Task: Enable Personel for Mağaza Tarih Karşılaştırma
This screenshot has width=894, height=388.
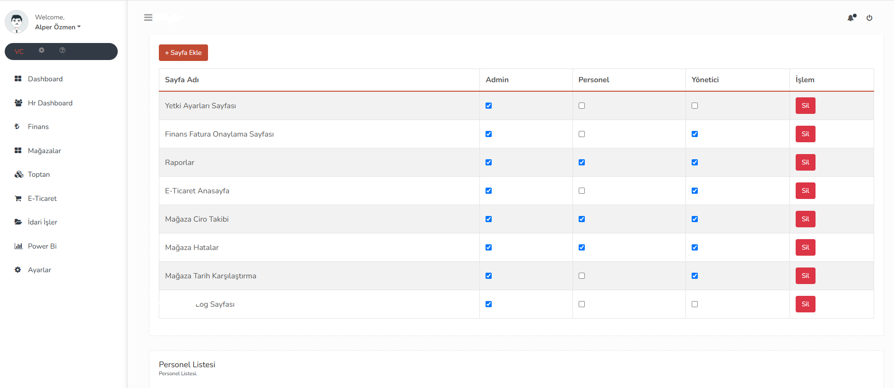Action: click(x=582, y=276)
